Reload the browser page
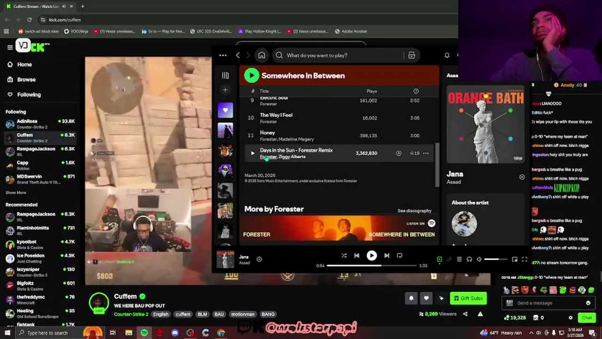 tap(29, 20)
